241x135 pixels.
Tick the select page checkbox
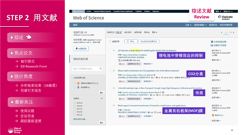click(x=110, y=41)
